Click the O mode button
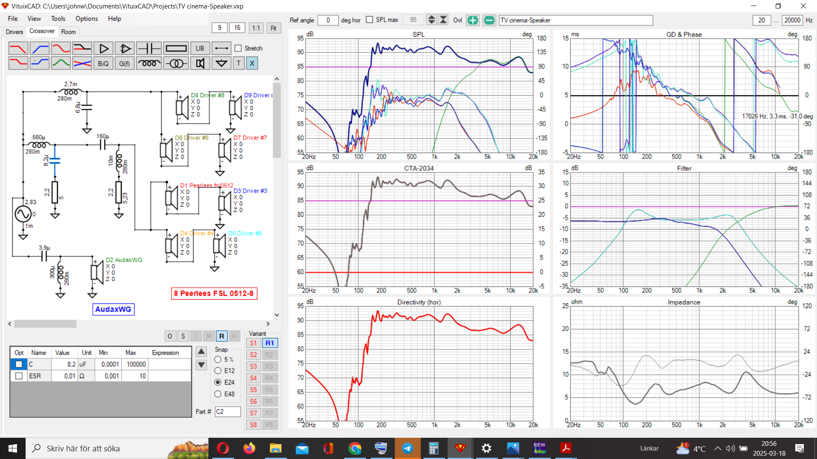The image size is (817, 459). click(170, 336)
